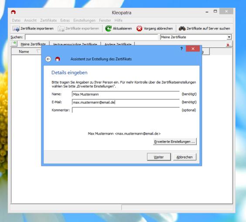Click the Zertifikate exportieren toolbar icon
Image resolution: width=246 pixels, height=222 pixels.
point(61,28)
